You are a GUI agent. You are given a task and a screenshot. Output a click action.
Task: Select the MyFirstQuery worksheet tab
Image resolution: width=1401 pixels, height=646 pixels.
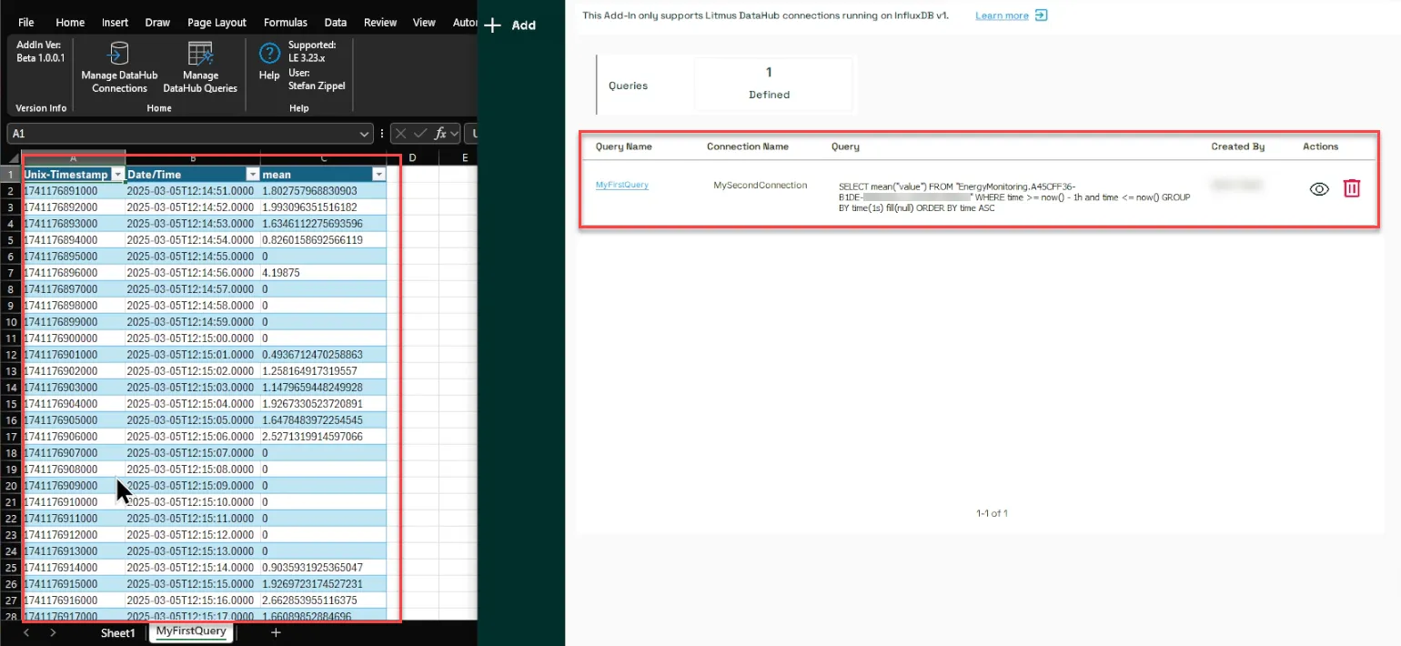(x=191, y=631)
